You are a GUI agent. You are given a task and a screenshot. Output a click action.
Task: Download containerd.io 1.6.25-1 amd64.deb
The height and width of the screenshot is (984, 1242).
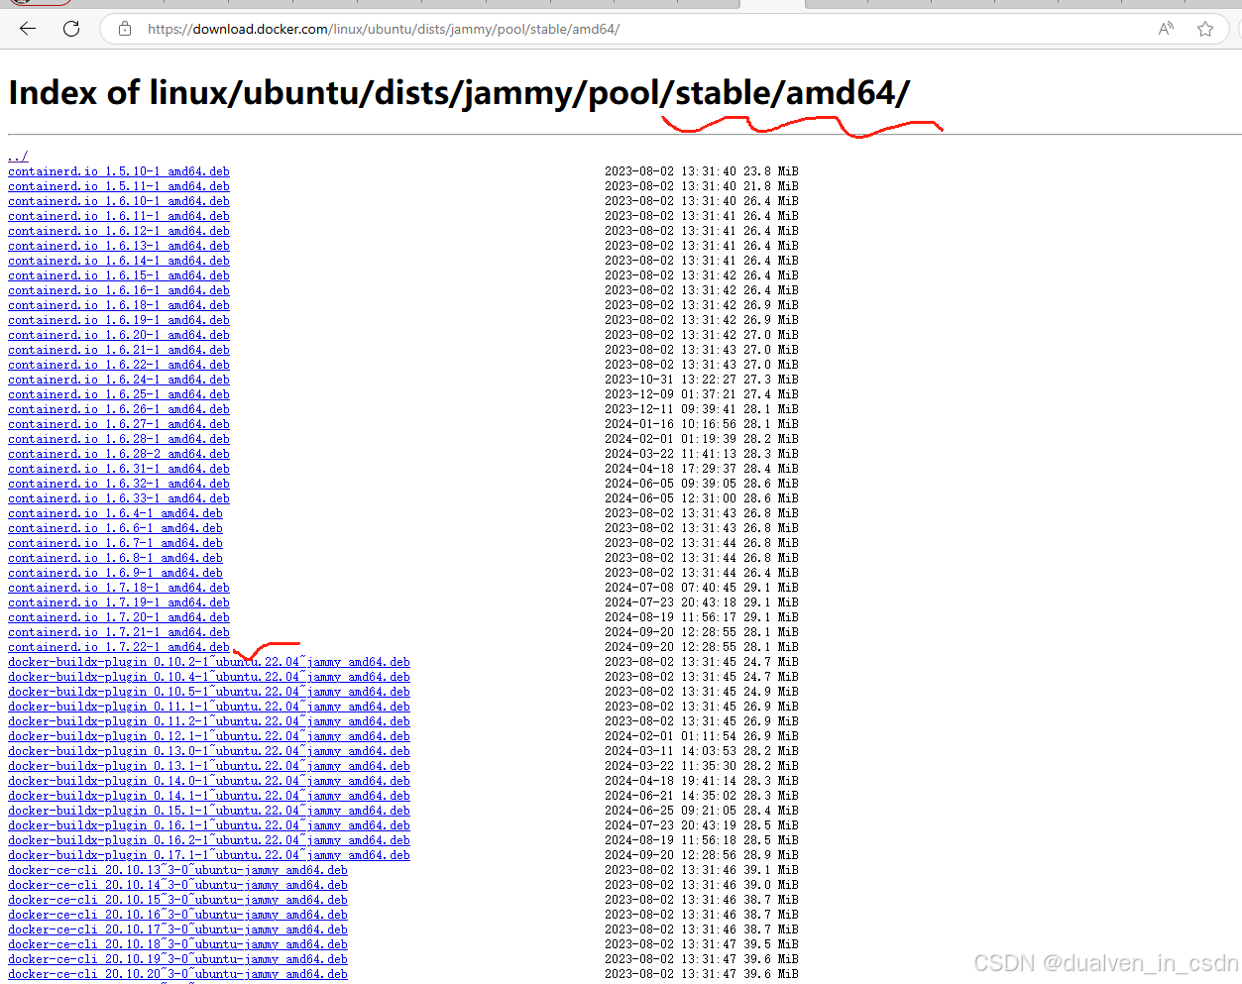tap(119, 394)
